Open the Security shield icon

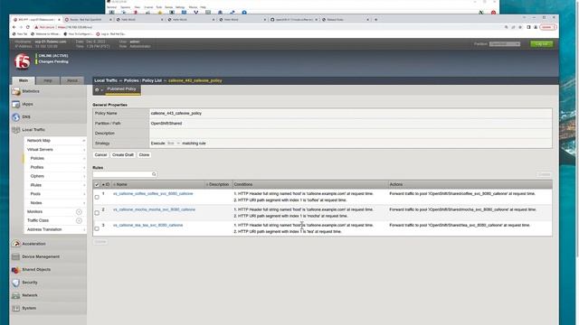coord(16,283)
